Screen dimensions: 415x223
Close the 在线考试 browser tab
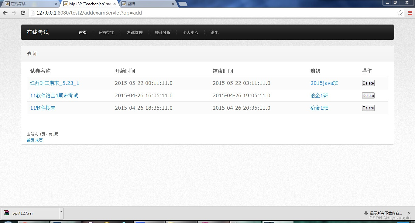point(56,4)
